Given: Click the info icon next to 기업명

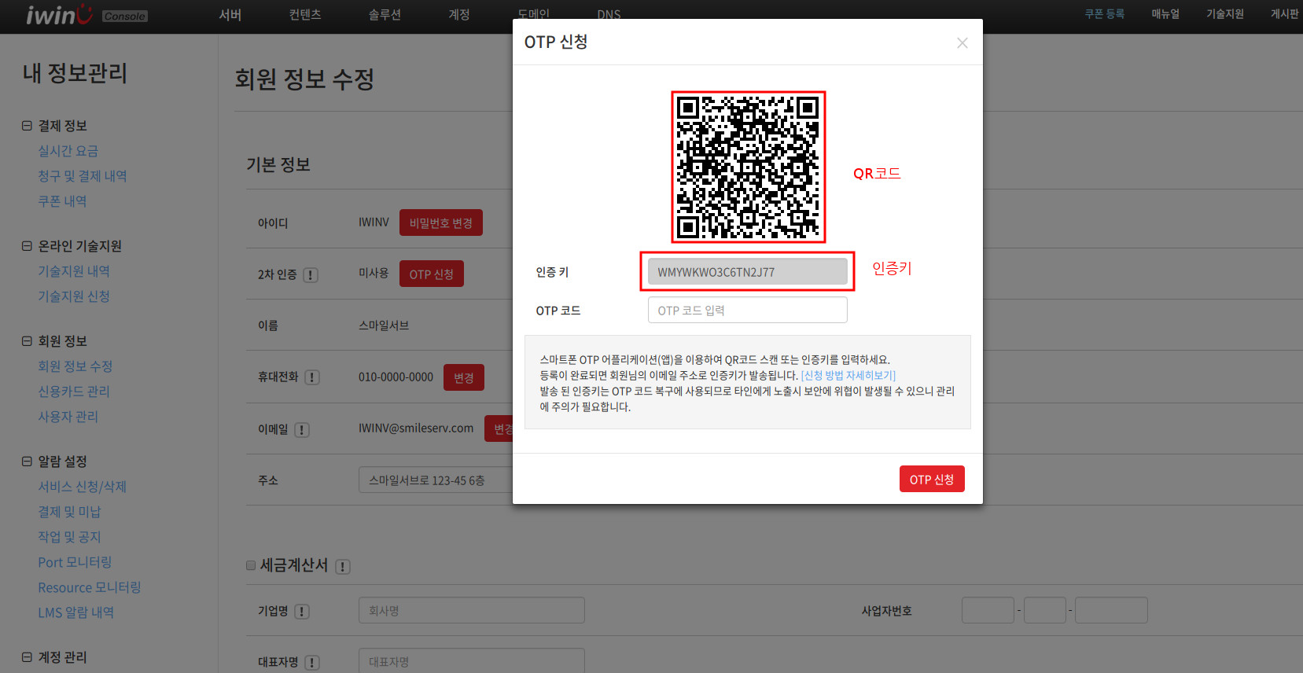Looking at the screenshot, I should (x=302, y=612).
